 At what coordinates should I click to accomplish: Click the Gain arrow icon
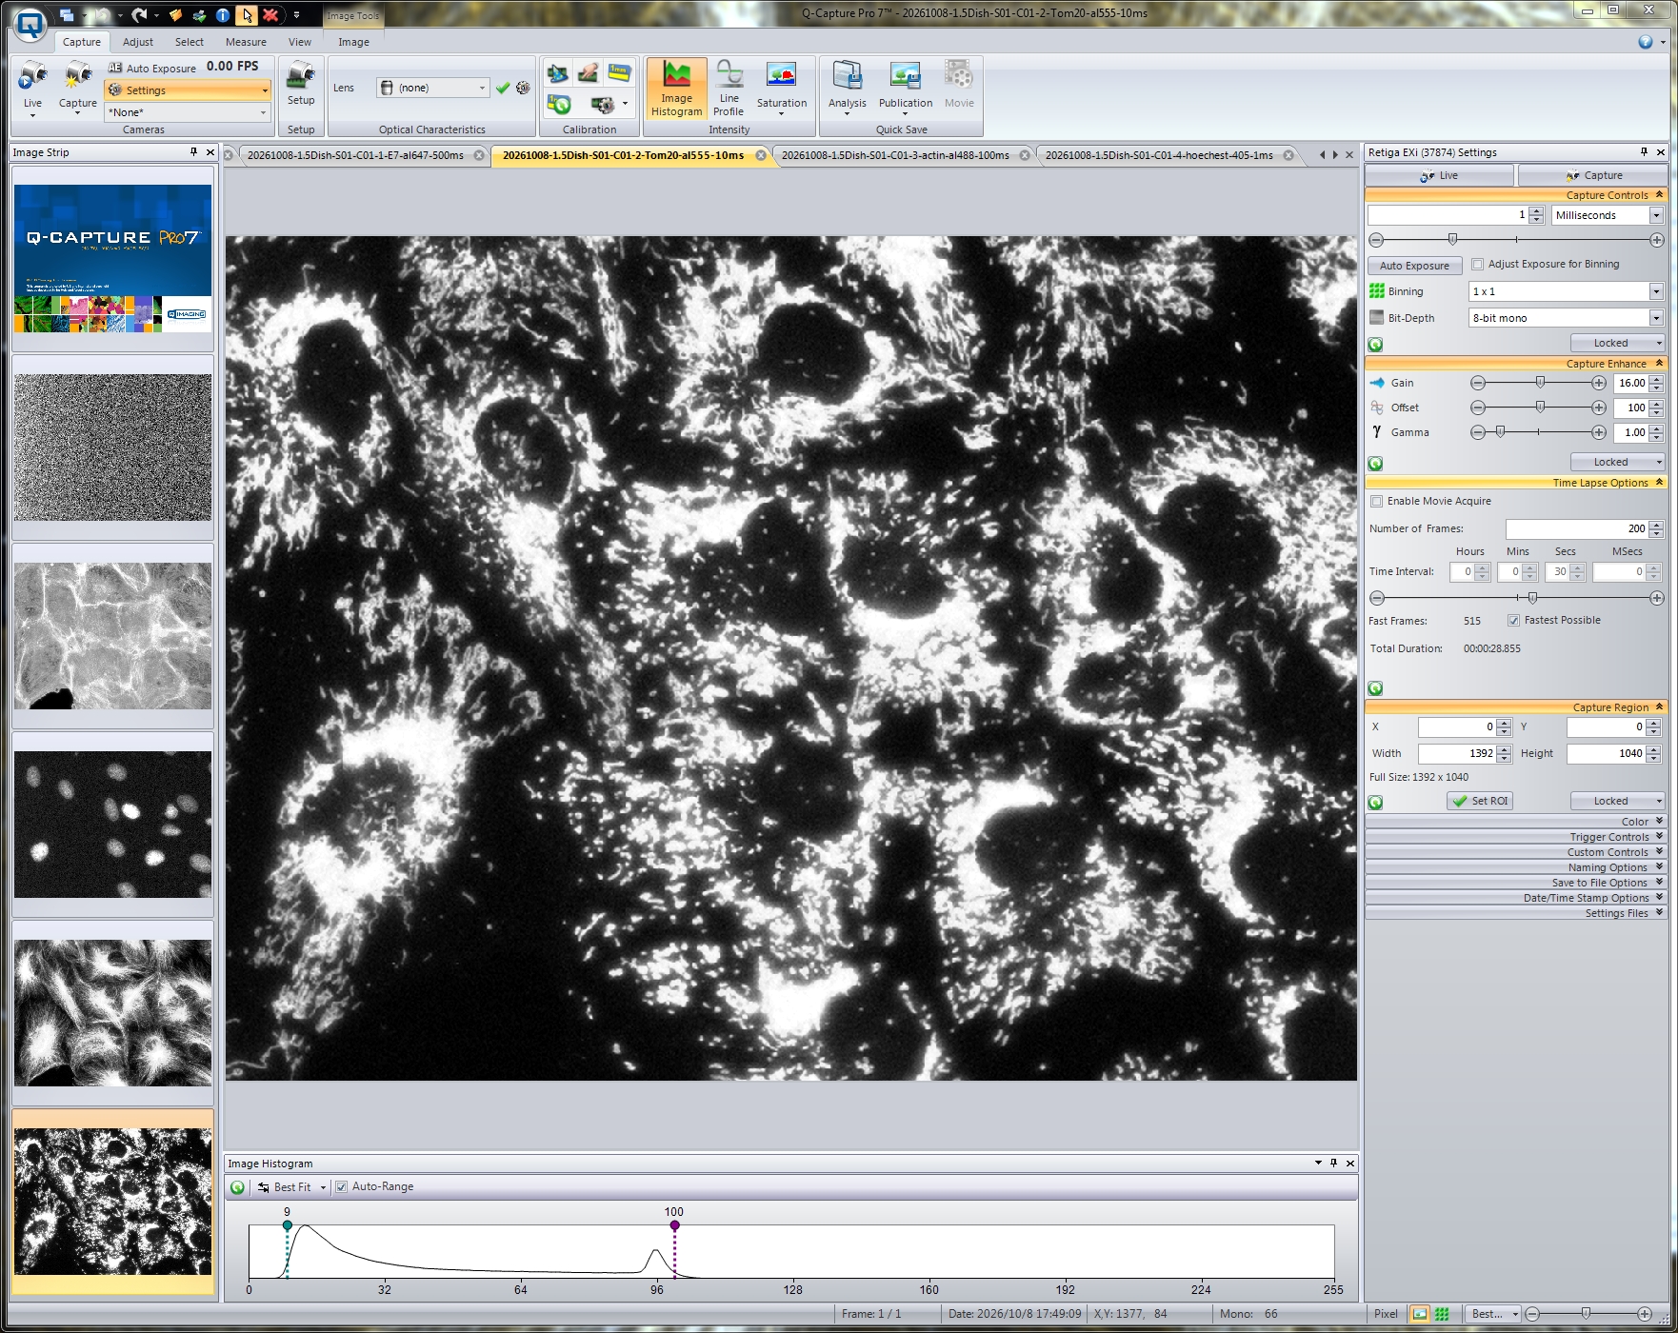(x=1377, y=383)
